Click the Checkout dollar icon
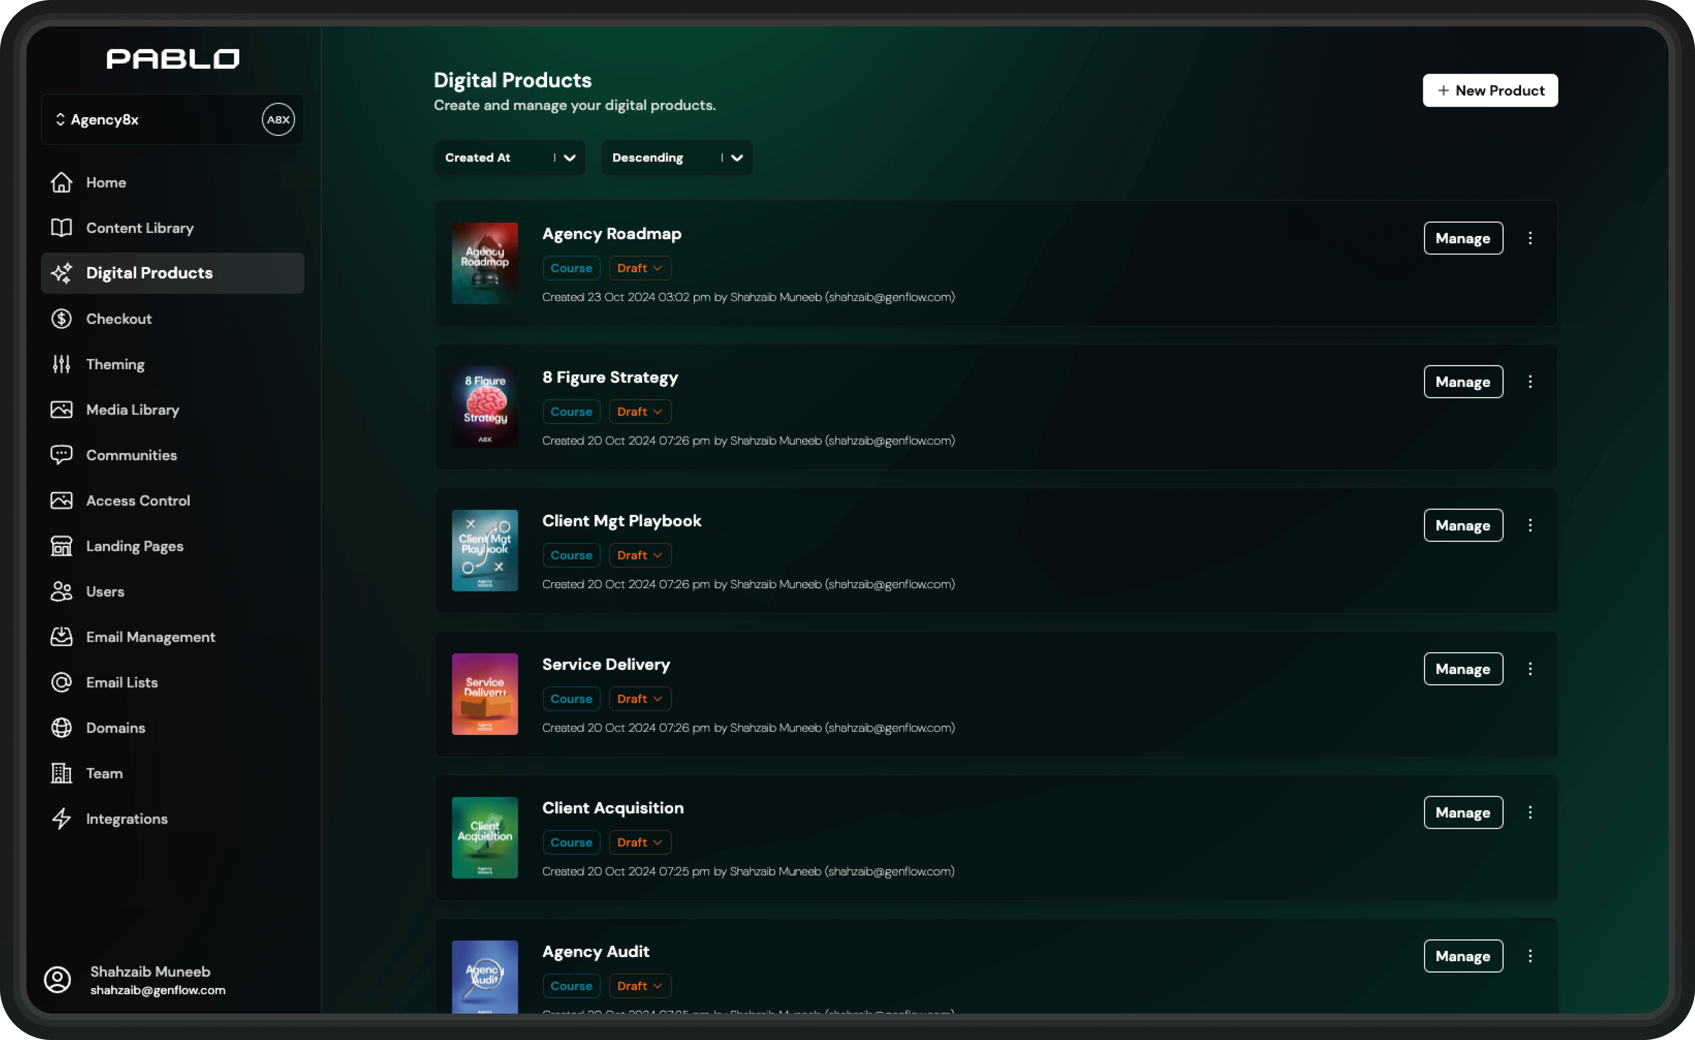The image size is (1695, 1040). (x=61, y=318)
